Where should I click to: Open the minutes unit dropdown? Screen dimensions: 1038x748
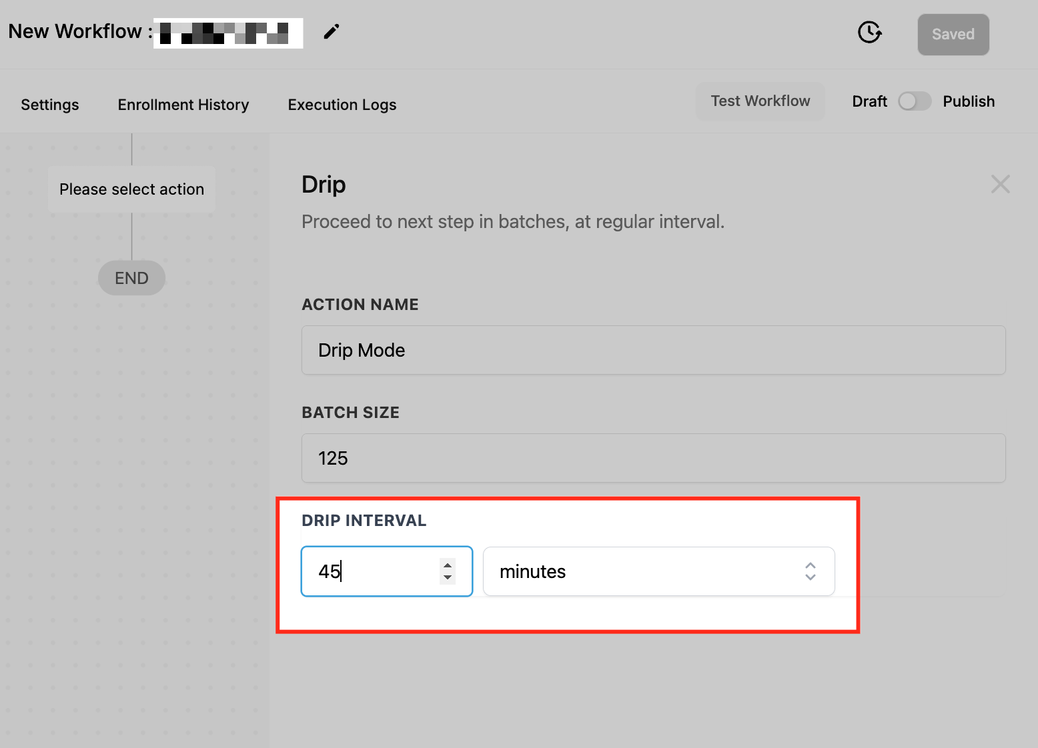click(658, 571)
